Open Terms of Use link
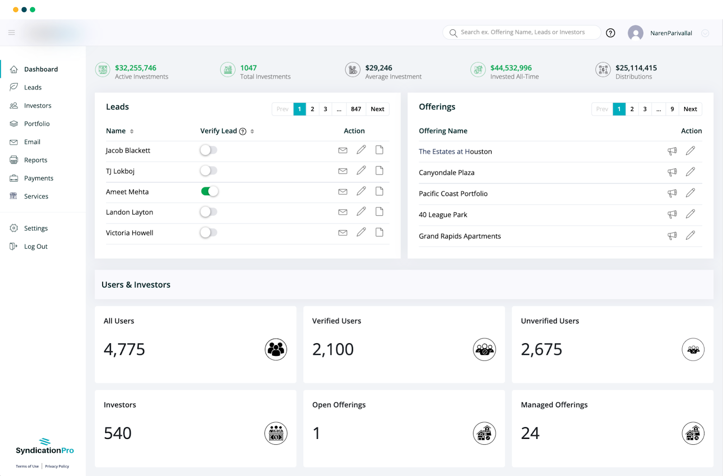723x476 pixels. 27,466
